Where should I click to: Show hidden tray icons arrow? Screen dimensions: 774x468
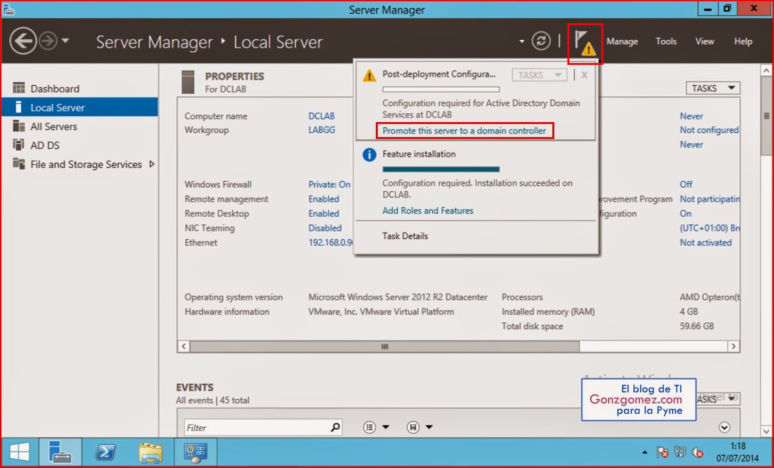pyautogui.click(x=645, y=452)
